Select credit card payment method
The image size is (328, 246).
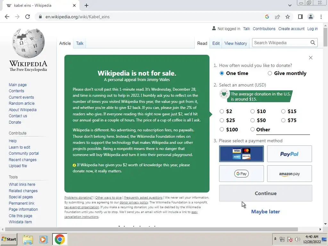pyautogui.click(x=242, y=154)
